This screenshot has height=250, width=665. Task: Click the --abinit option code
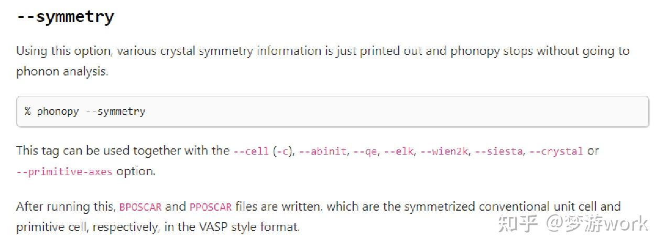[323, 151]
